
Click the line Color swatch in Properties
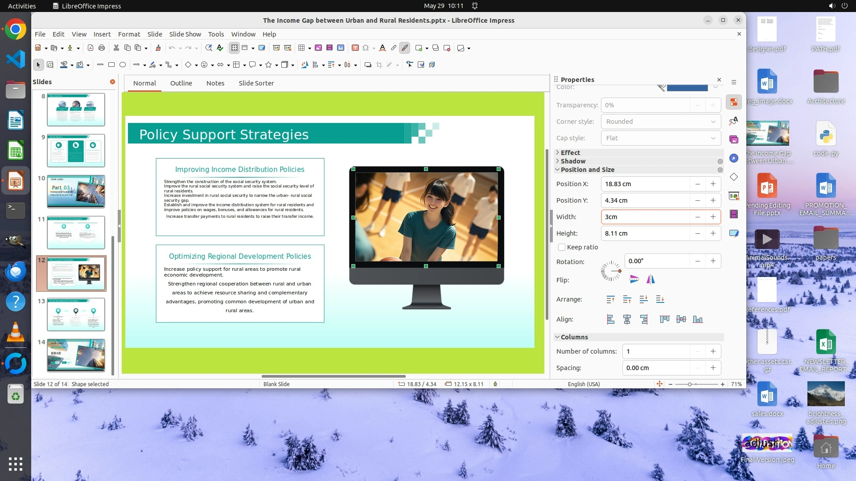(687, 88)
